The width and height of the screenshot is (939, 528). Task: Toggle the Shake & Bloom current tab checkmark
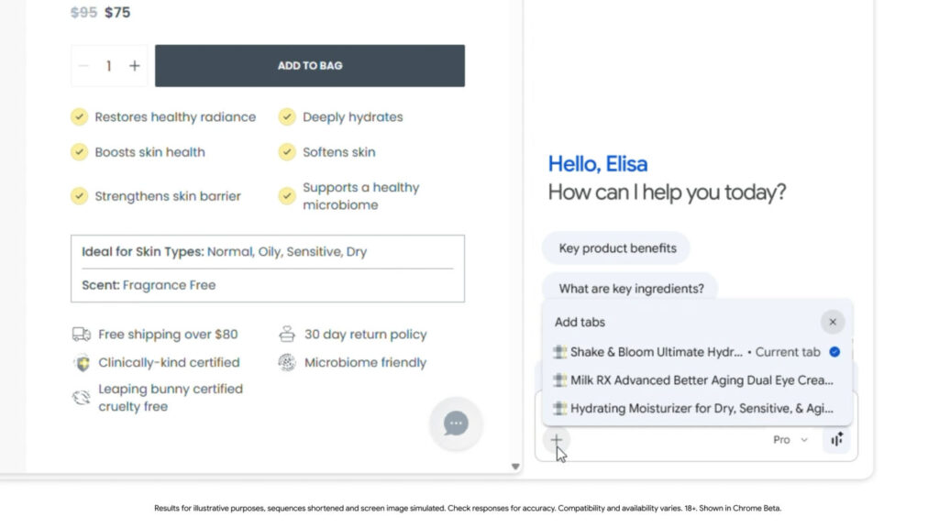tap(834, 352)
